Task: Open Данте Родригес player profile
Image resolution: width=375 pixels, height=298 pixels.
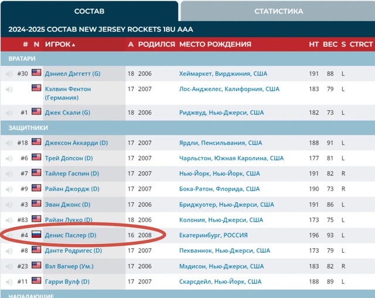Action: (73, 250)
